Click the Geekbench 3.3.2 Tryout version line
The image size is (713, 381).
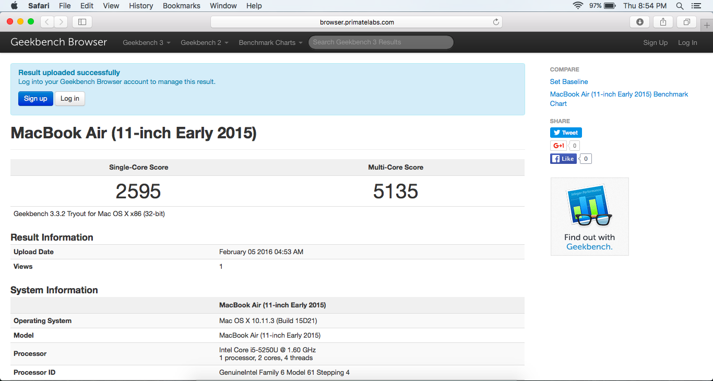pos(89,213)
